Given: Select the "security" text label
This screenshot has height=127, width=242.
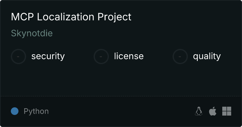Looking at the screenshot, I should tap(48, 56).
